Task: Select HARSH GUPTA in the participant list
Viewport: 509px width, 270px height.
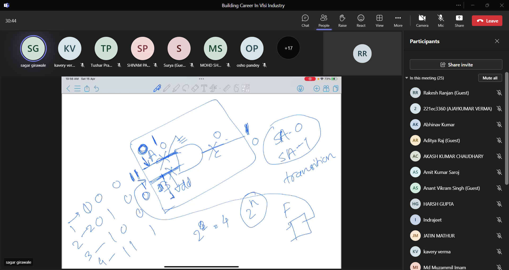Action: [438, 204]
